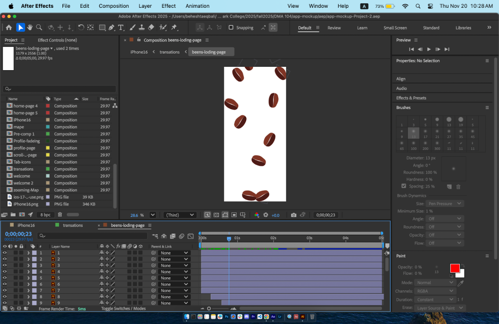
Task: Open the Composition menu
Action: [114, 6]
